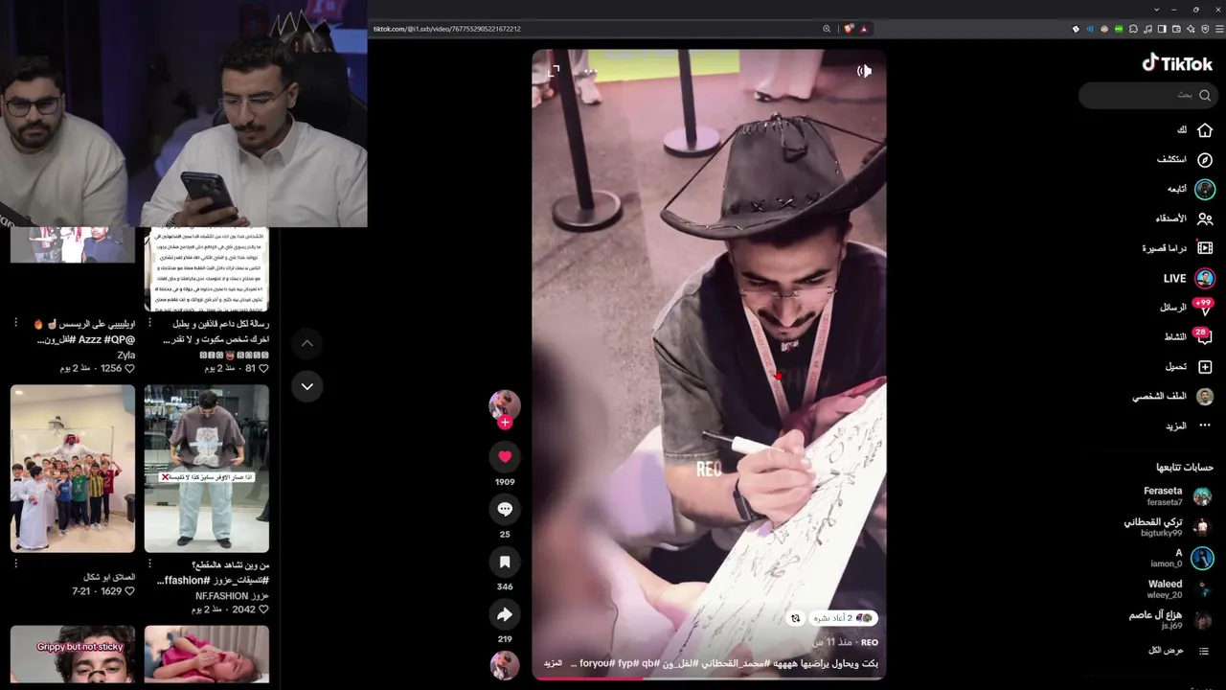Click the TikTok search field

point(1147,95)
